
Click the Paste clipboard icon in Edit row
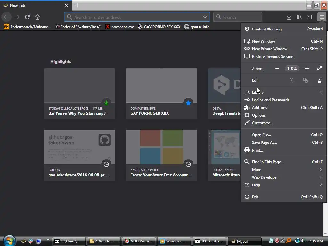point(319,80)
